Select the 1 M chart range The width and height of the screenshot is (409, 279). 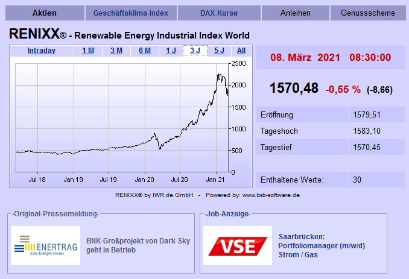(88, 51)
